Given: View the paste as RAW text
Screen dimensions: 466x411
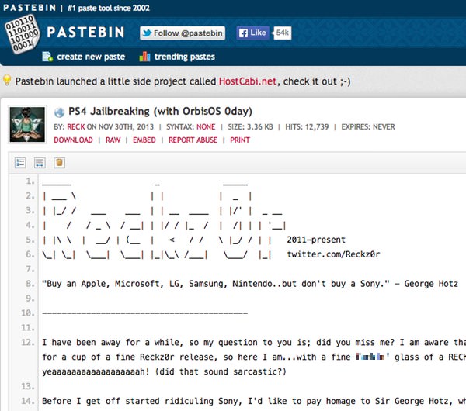Looking at the screenshot, I should [113, 140].
